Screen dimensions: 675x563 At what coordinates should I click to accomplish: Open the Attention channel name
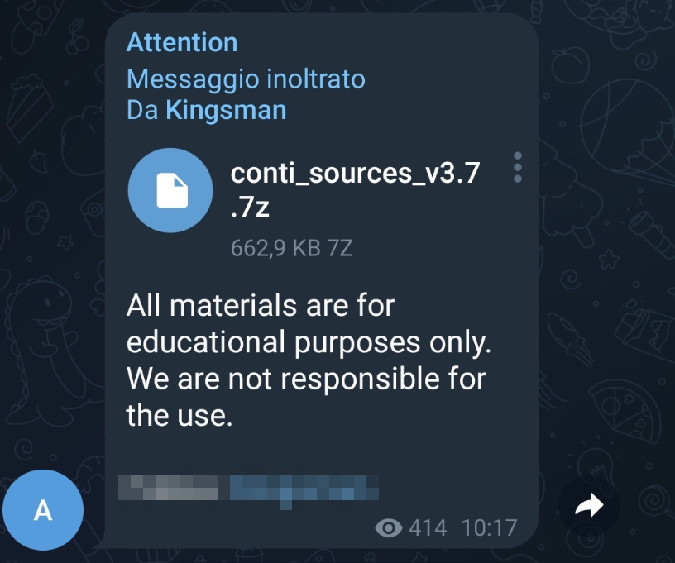182,43
